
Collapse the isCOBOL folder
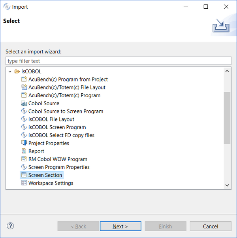click(x=10, y=71)
